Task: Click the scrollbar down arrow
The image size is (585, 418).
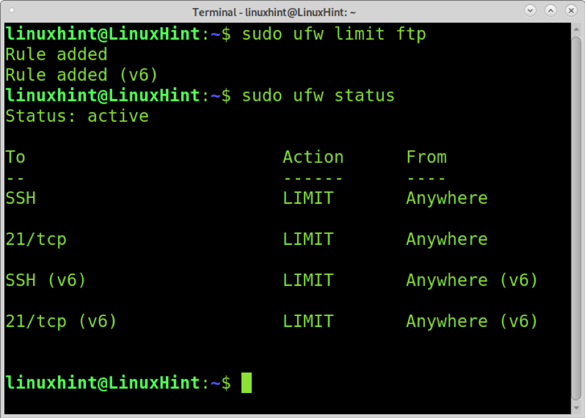Action: 576,408
